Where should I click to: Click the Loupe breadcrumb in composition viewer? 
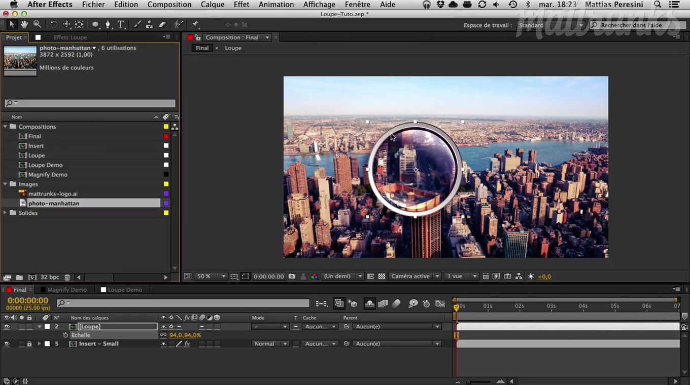coord(233,48)
